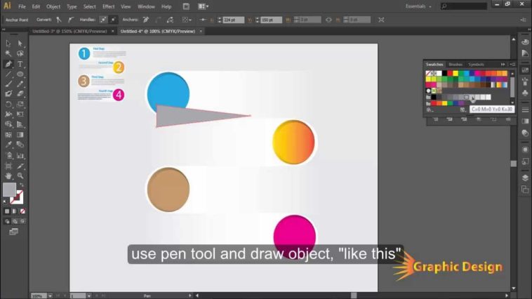Screen dimensions: 532x299
Task: Click the Y coordinate input field
Action: point(271,20)
